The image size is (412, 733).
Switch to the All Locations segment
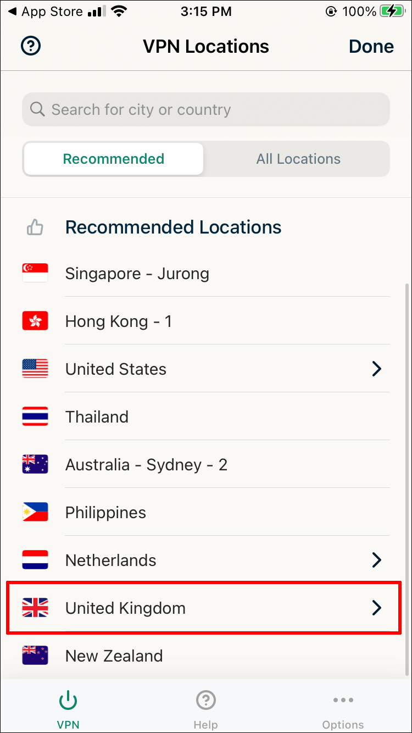point(298,159)
